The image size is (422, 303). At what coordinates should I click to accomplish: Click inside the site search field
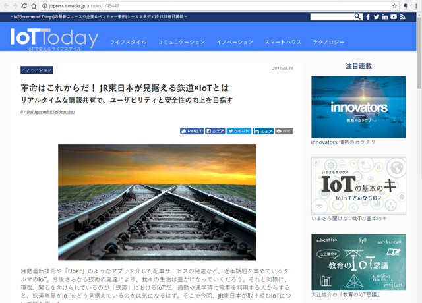pos(330,16)
